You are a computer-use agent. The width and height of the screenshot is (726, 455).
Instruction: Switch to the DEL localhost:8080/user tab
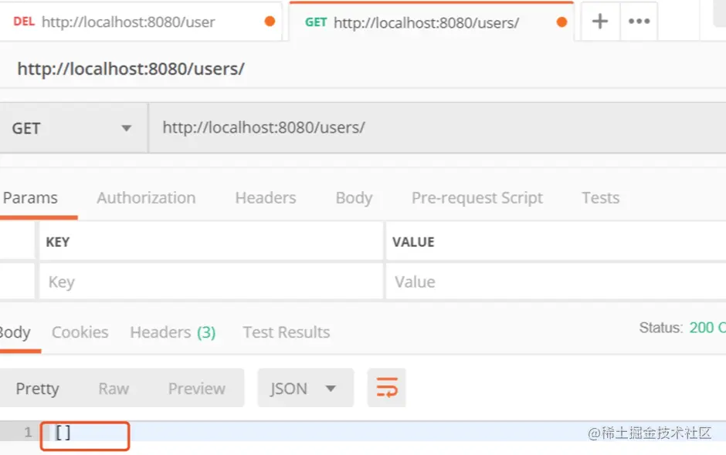point(139,22)
